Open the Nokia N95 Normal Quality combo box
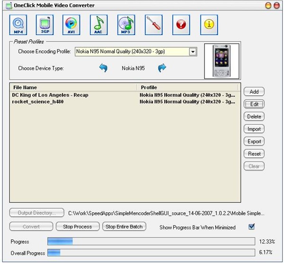Image resolution: width=284 pixels, height=263 pixels. pos(136,52)
